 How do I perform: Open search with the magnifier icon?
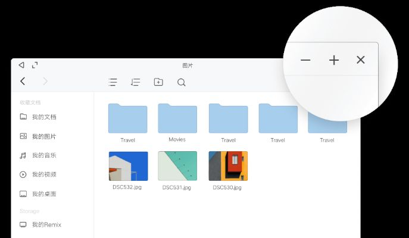pos(182,82)
